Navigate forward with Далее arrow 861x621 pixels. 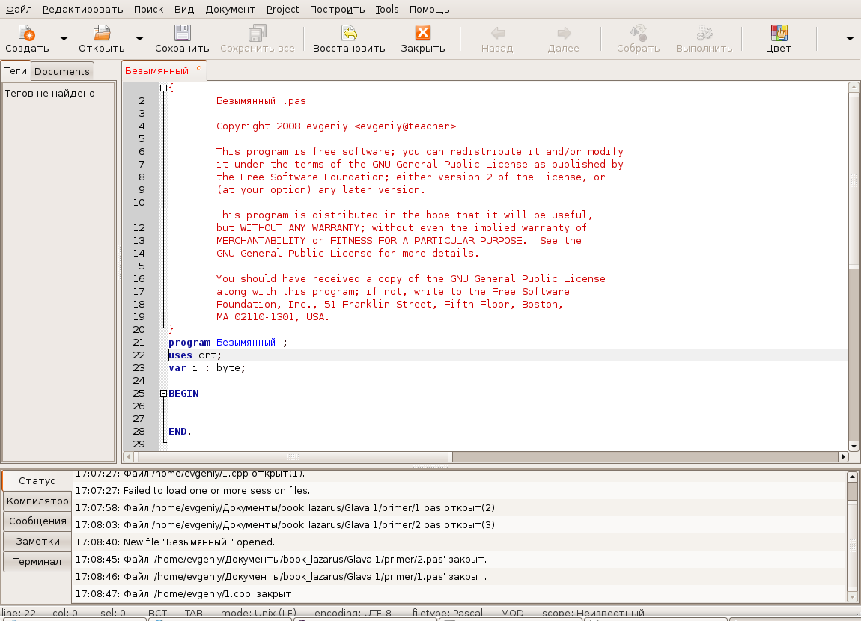(x=564, y=33)
